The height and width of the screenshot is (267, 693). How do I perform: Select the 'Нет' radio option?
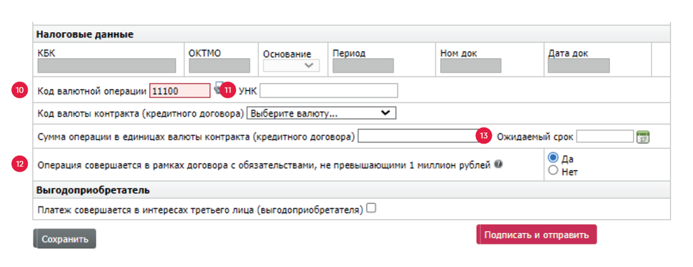553,170
